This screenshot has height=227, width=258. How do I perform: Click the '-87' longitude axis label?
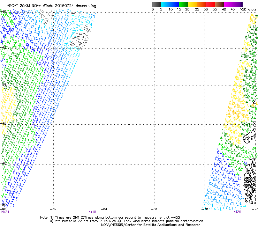pyautogui.click(x=53, y=209)
